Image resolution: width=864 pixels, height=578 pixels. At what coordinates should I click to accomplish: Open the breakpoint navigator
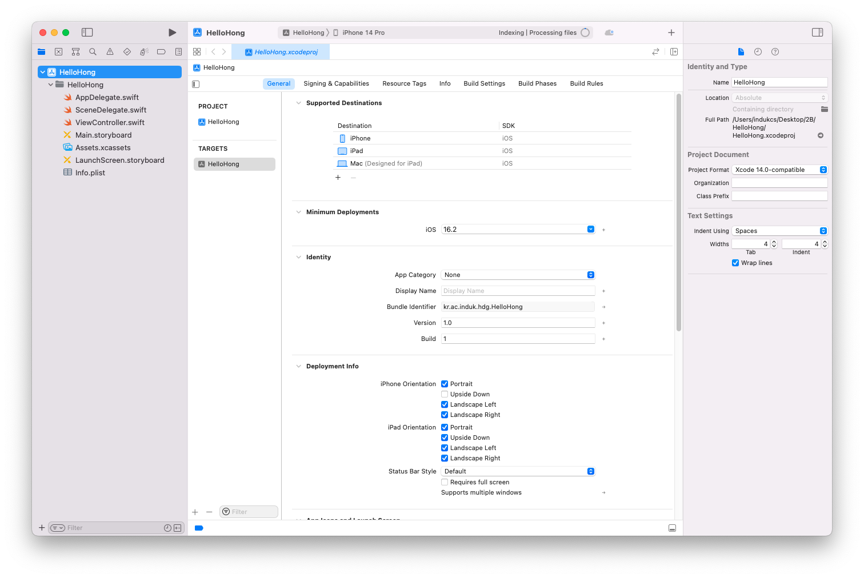(x=161, y=52)
